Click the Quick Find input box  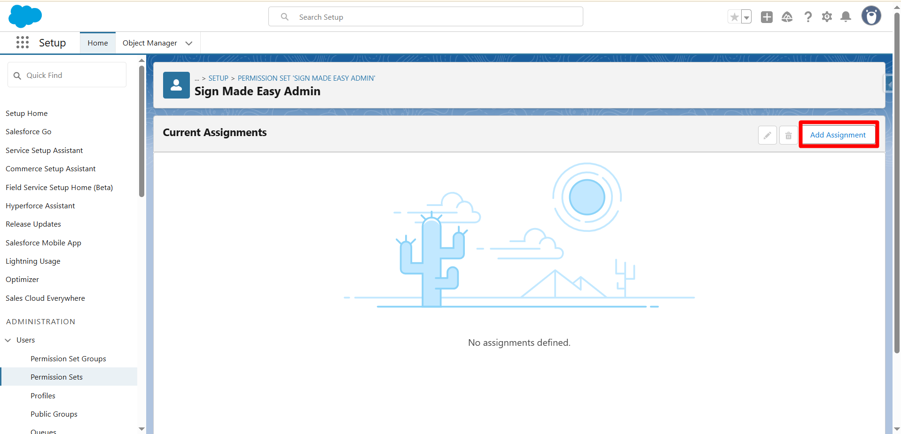(67, 75)
